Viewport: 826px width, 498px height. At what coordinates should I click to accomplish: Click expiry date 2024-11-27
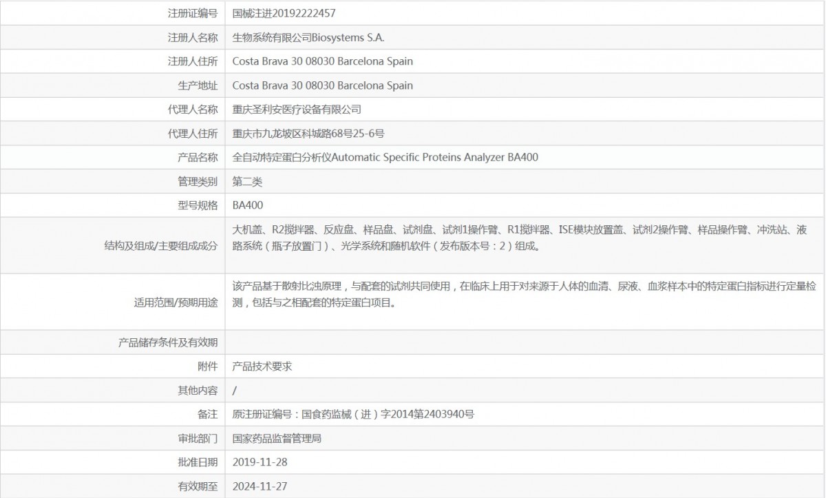[x=260, y=486]
